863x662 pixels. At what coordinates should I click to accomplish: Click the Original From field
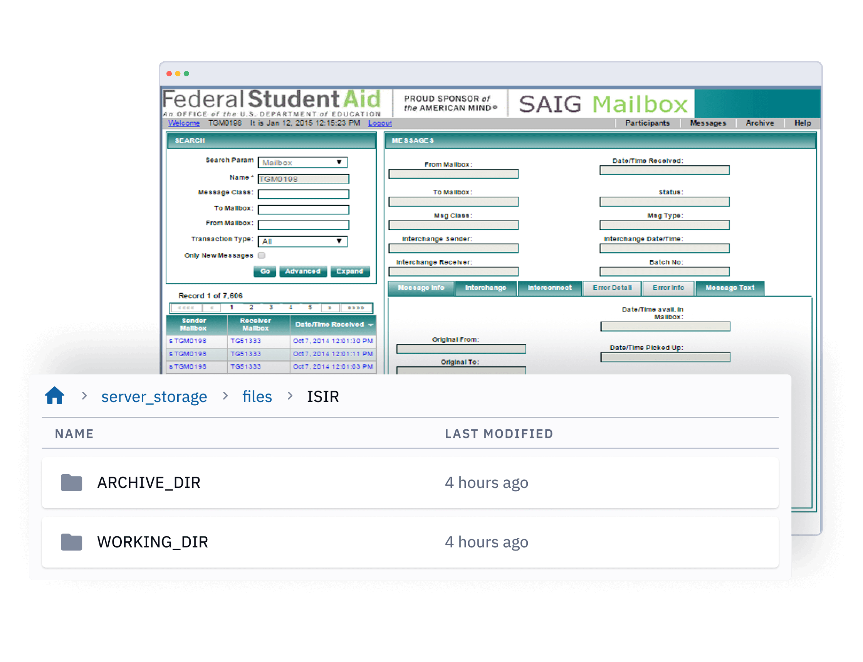461,349
